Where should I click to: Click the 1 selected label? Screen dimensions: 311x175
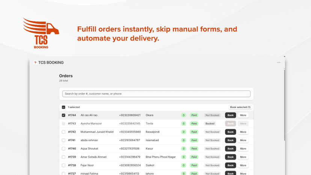(74, 107)
